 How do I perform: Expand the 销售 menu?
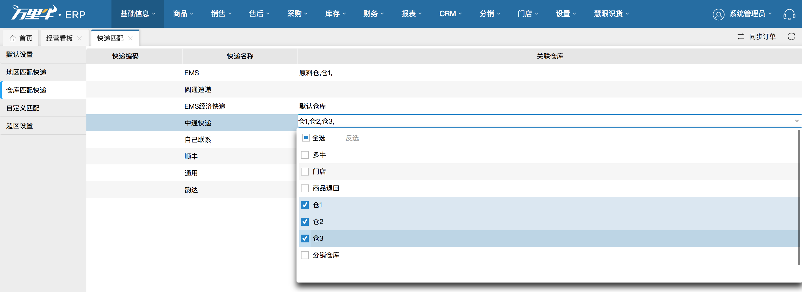point(221,14)
